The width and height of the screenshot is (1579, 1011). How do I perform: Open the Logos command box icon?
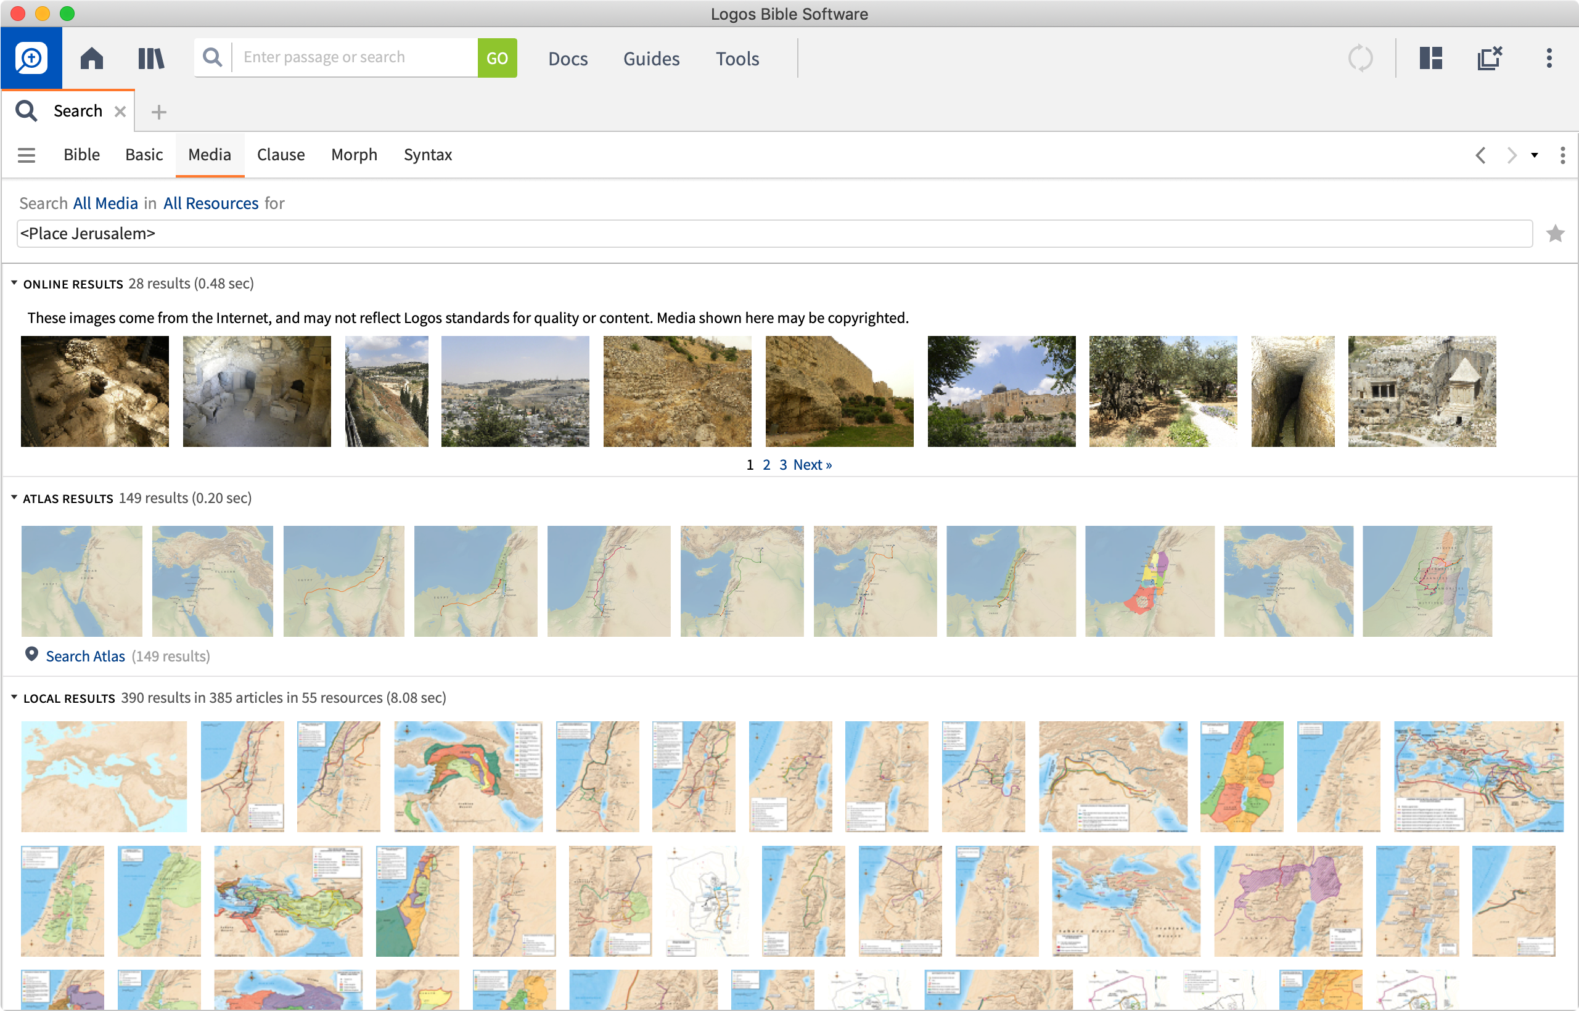point(31,58)
